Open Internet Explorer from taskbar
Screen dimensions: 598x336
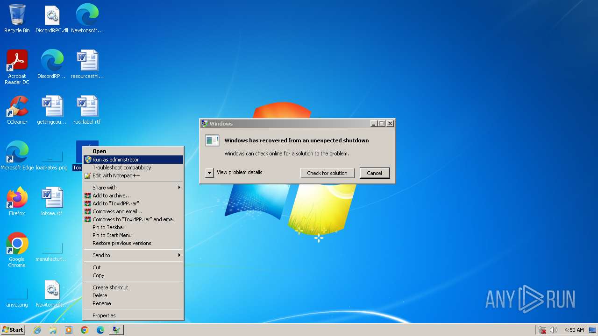pyautogui.click(x=37, y=330)
